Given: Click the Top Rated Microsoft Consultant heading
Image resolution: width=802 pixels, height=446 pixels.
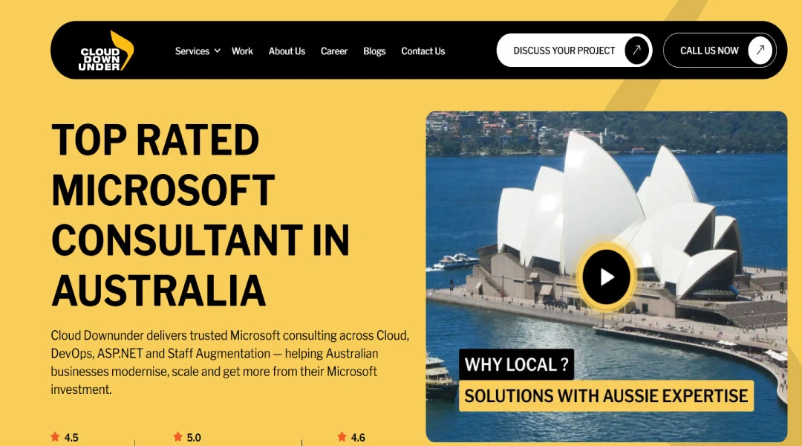Looking at the screenshot, I should click(x=200, y=215).
